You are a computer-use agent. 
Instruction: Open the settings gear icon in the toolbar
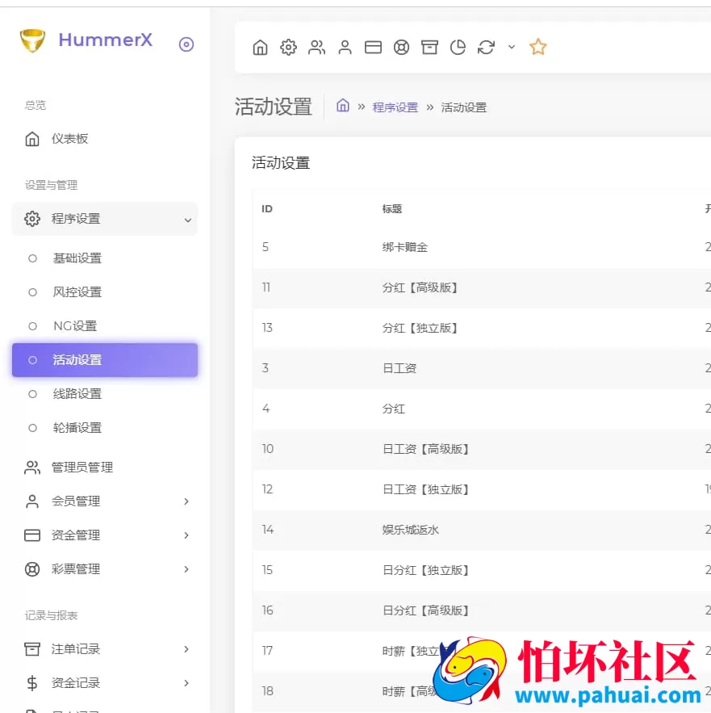tap(288, 47)
